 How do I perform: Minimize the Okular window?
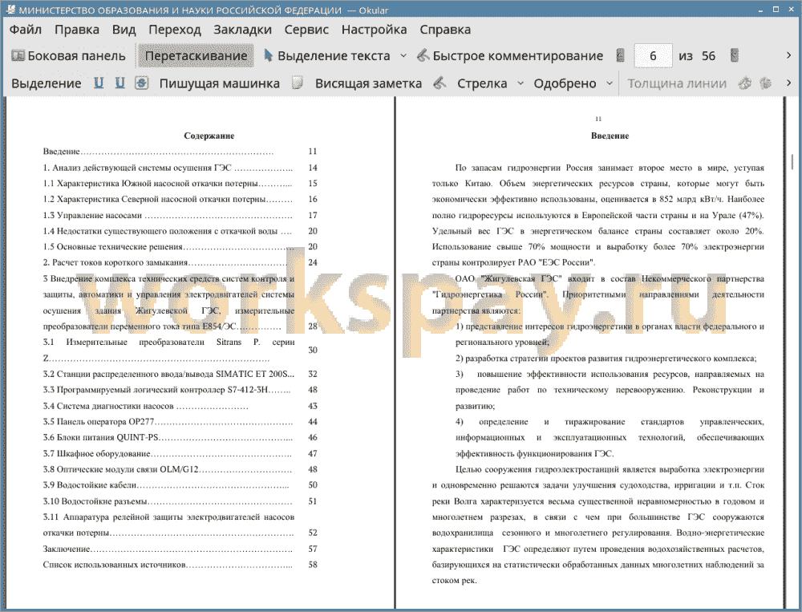[x=762, y=9]
